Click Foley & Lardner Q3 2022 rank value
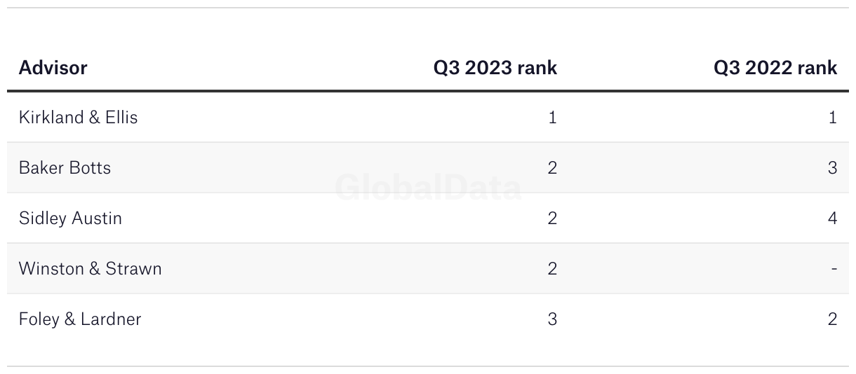This screenshot has width=856, height=374. [x=832, y=319]
